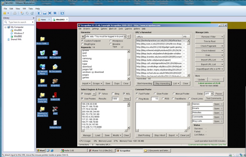The height and width of the screenshot is (157, 246).
Task: Open the VMware VM menu
Action: [24, 9]
